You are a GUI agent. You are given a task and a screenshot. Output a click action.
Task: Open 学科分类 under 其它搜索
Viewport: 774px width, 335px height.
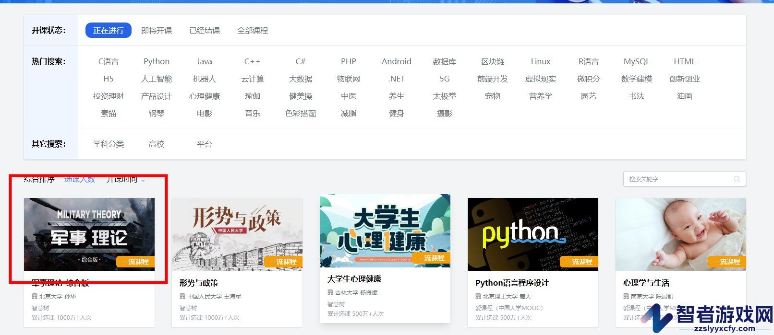pos(109,144)
